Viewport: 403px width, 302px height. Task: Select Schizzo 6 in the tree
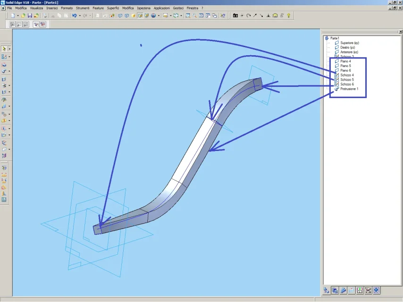pyautogui.click(x=347, y=84)
